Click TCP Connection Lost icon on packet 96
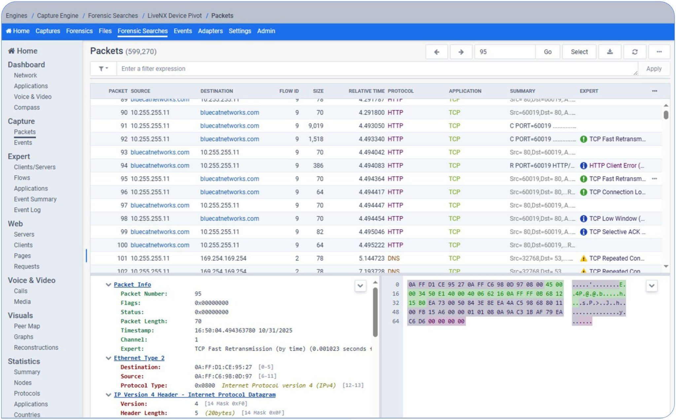 coord(583,192)
